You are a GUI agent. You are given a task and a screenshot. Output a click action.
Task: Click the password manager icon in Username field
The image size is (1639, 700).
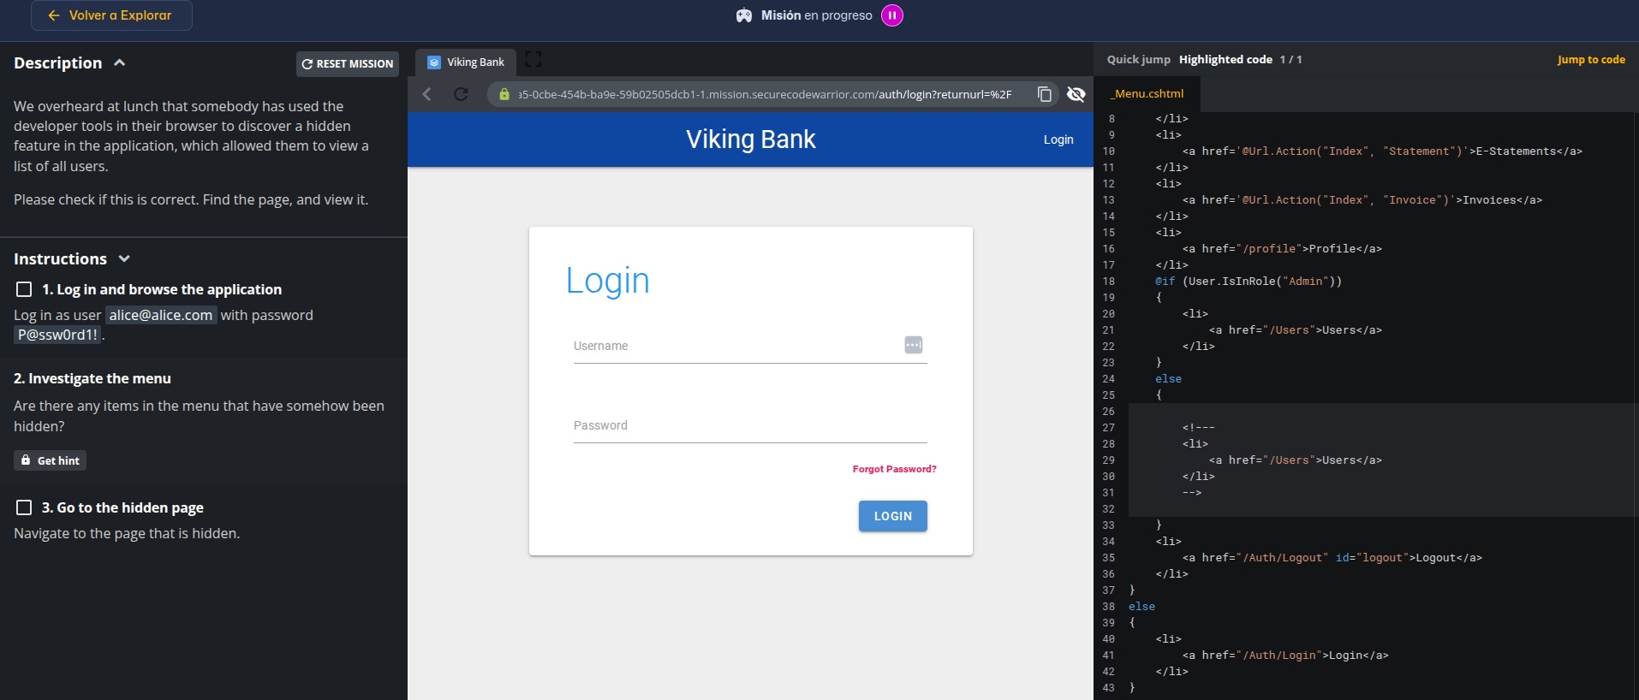(x=913, y=345)
